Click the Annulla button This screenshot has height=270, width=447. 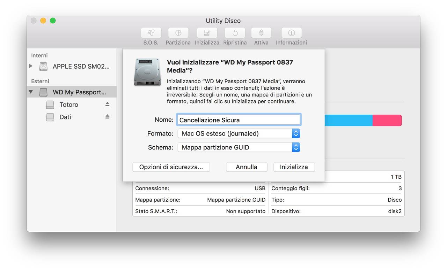247,167
